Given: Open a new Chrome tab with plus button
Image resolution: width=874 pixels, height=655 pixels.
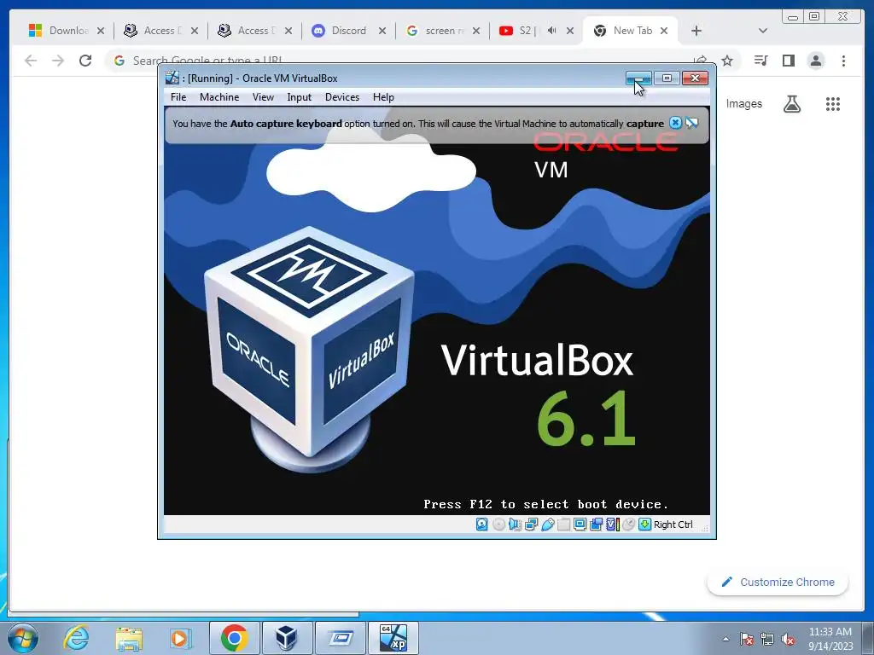Looking at the screenshot, I should pyautogui.click(x=696, y=31).
